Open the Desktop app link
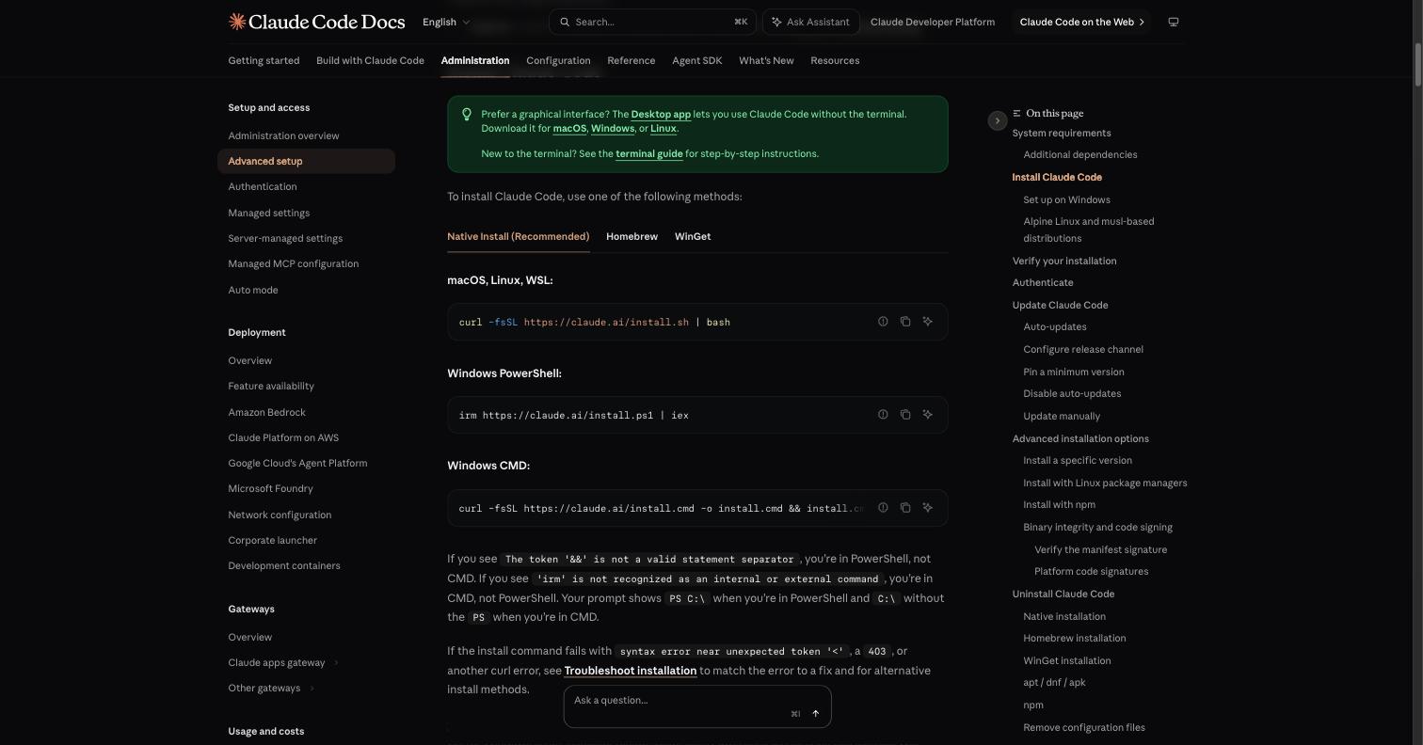Screen dimensions: 1423x745 point(661,115)
